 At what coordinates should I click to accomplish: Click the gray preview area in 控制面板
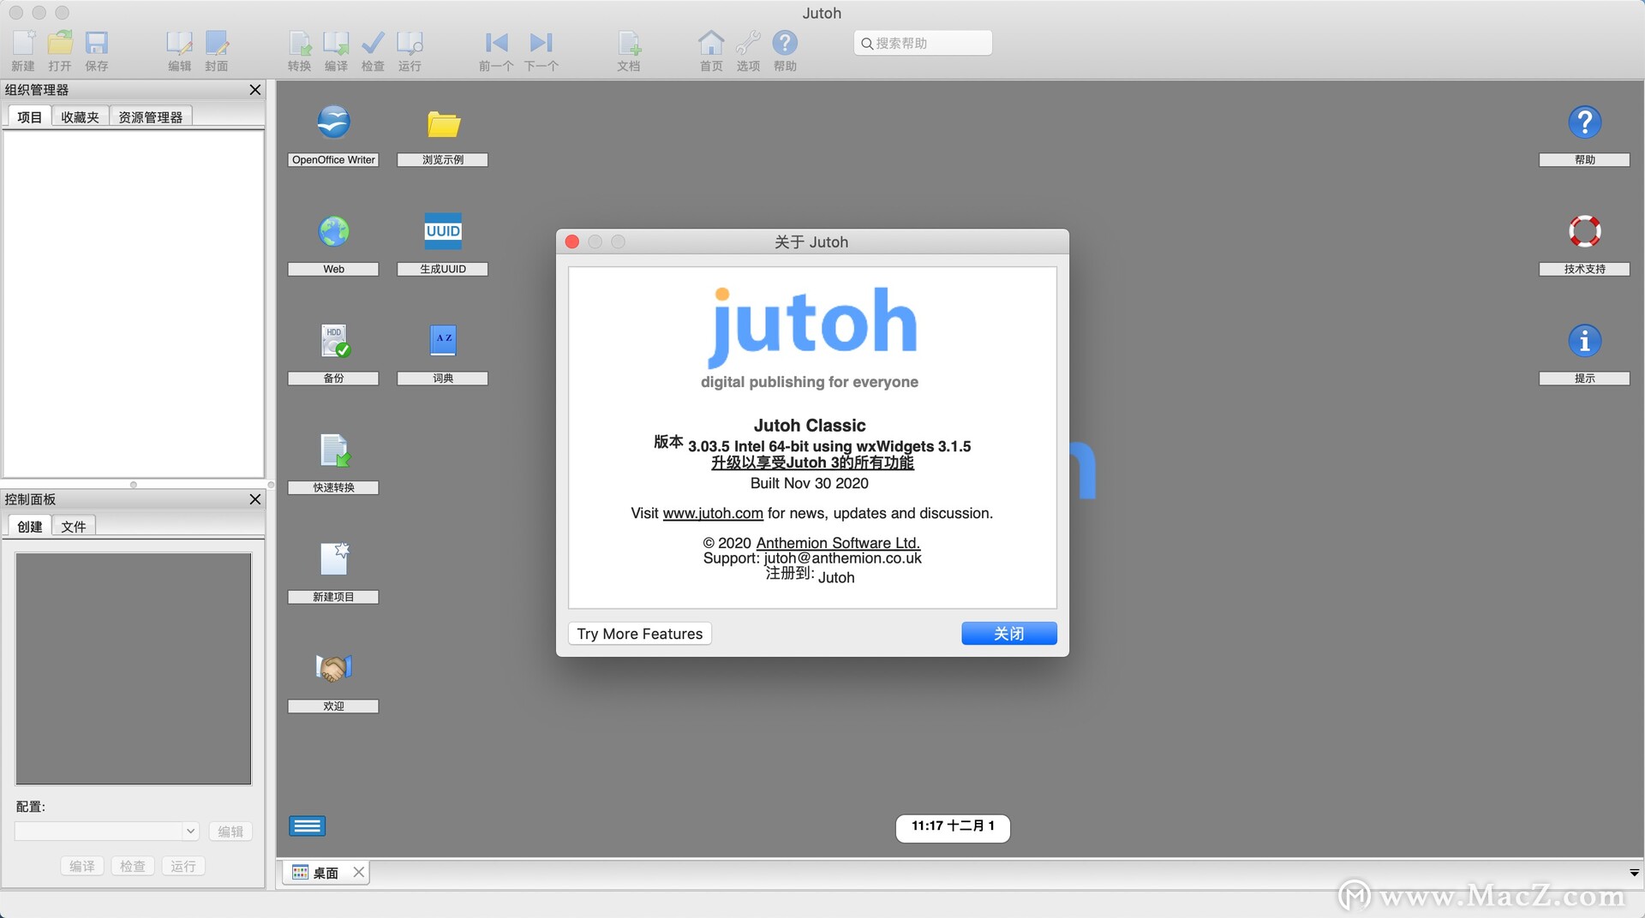[x=134, y=668]
